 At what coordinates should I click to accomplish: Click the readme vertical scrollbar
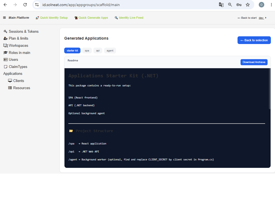point(269,89)
